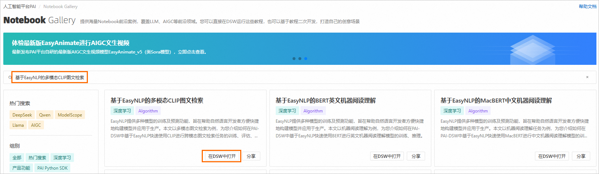Go to 人工智能平台PAI breadcrumb
599x174 pixels.
coord(20,6)
